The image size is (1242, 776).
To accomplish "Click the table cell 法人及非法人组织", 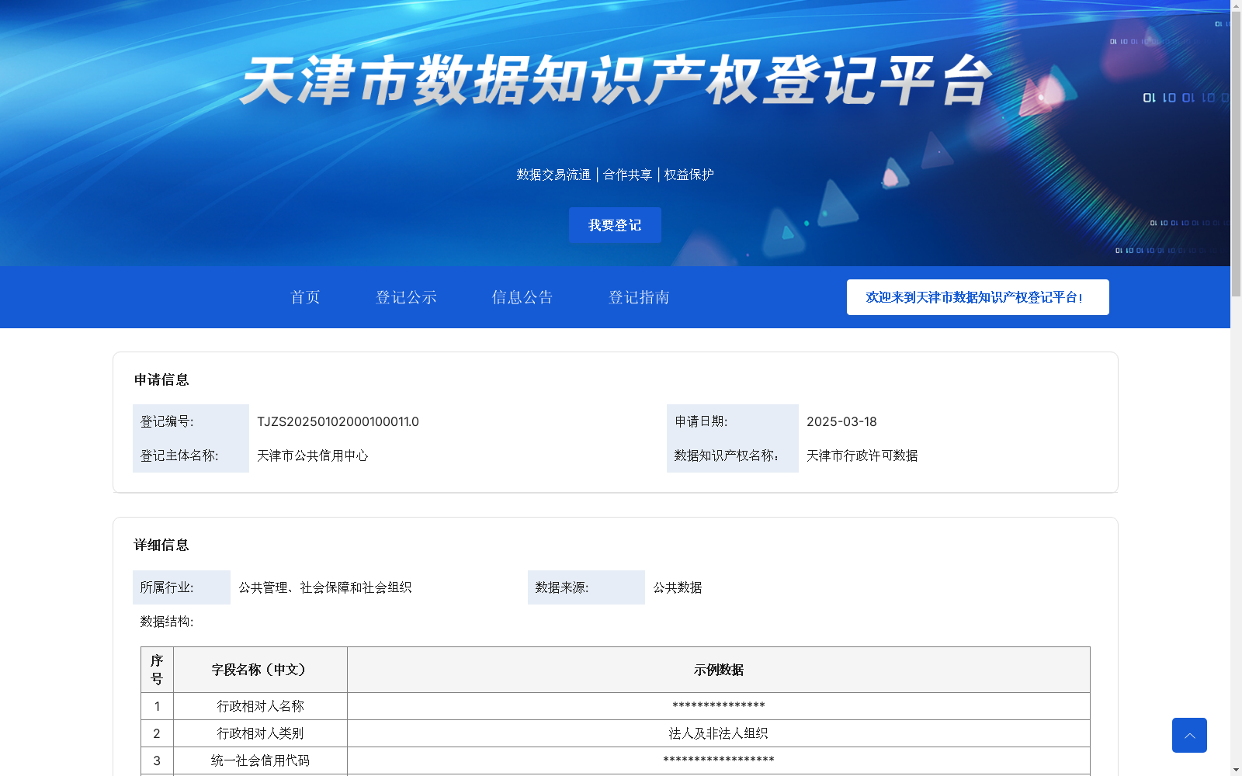I will point(719,733).
